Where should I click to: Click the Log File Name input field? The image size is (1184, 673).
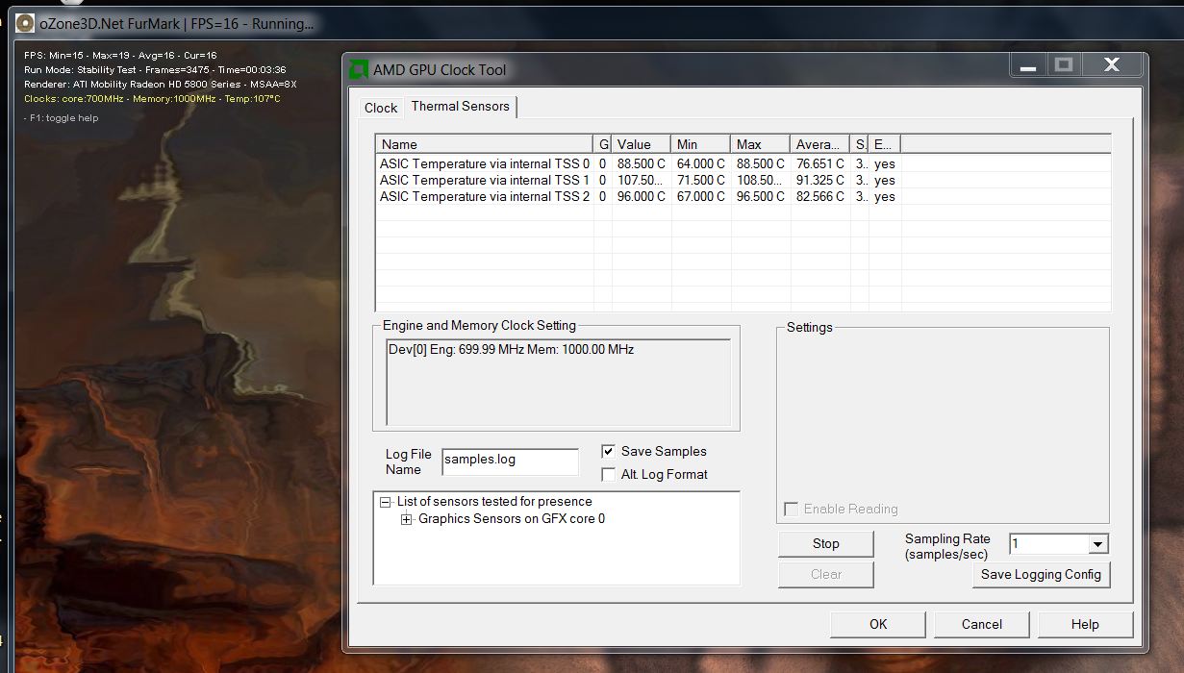pyautogui.click(x=510, y=461)
